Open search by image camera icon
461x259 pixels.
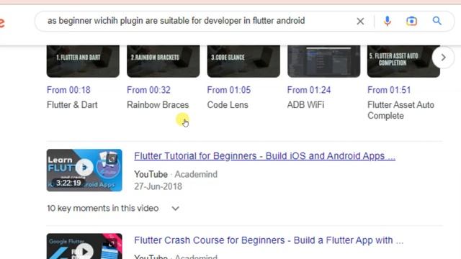(411, 21)
